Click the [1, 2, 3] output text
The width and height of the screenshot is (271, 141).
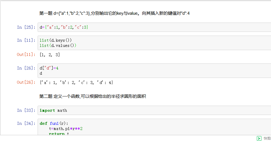coord(50,54)
